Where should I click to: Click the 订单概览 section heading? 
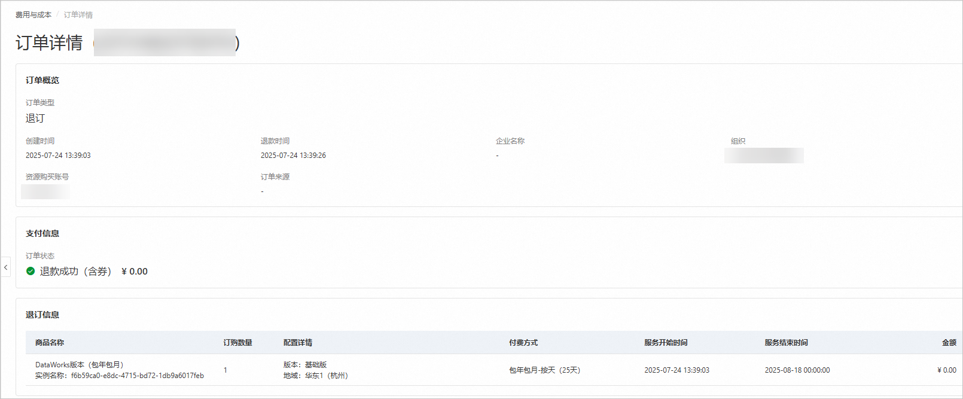[x=42, y=80]
